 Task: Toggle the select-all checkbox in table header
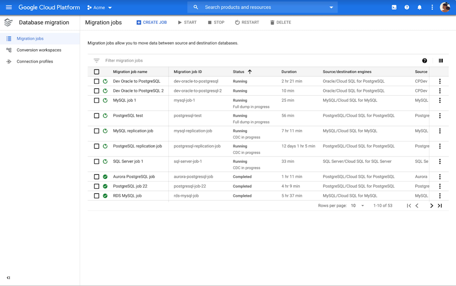(x=97, y=72)
